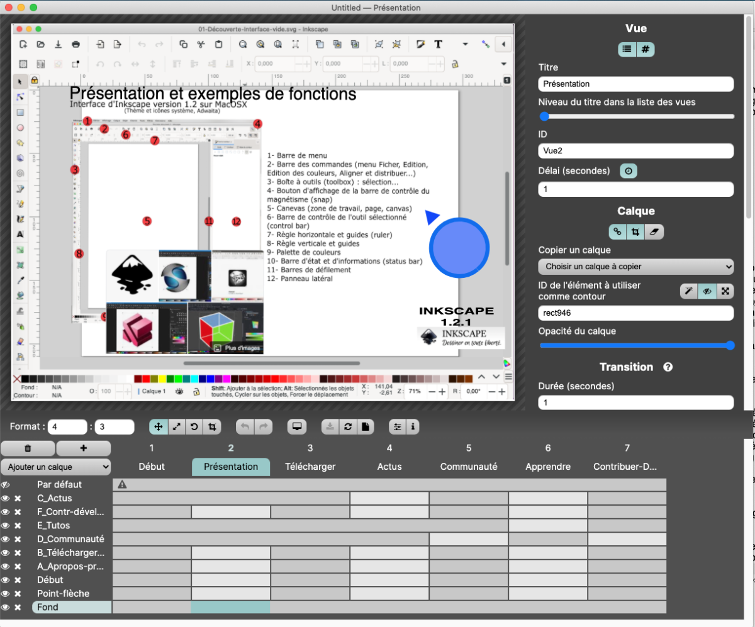Hide the A_Apropos-pr layer
The height and width of the screenshot is (627, 755).
6,566
